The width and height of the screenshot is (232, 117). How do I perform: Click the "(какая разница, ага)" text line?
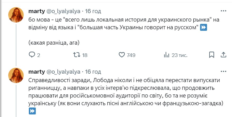tap(54, 43)
